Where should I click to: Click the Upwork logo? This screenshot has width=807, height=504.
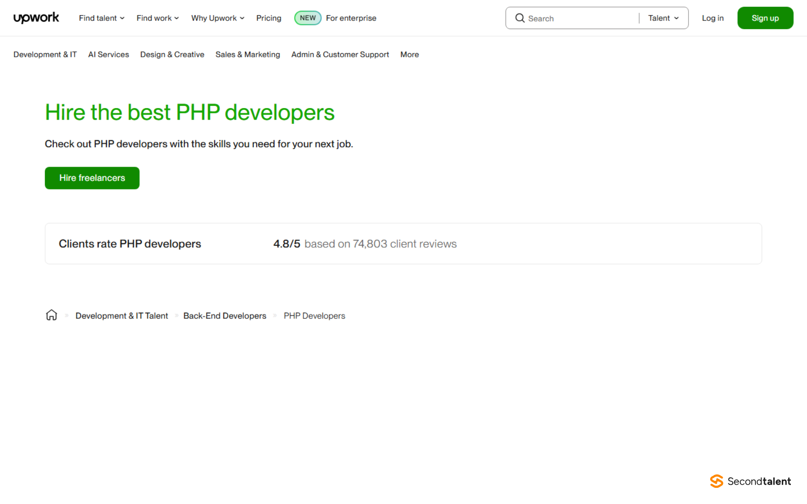(36, 18)
